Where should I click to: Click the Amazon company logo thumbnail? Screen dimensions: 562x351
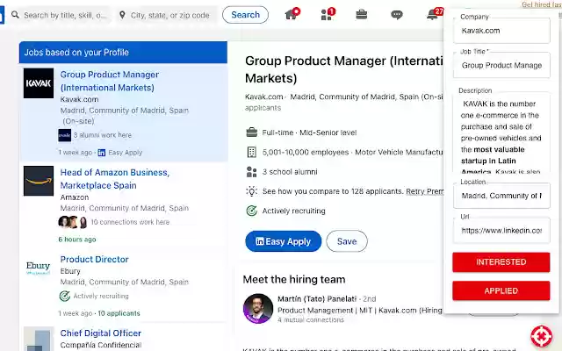pyautogui.click(x=39, y=181)
